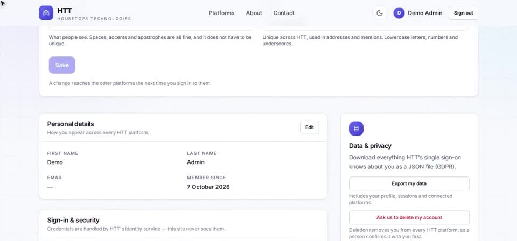Open the About nav item
The width and height of the screenshot is (517, 241).
[x=254, y=13]
